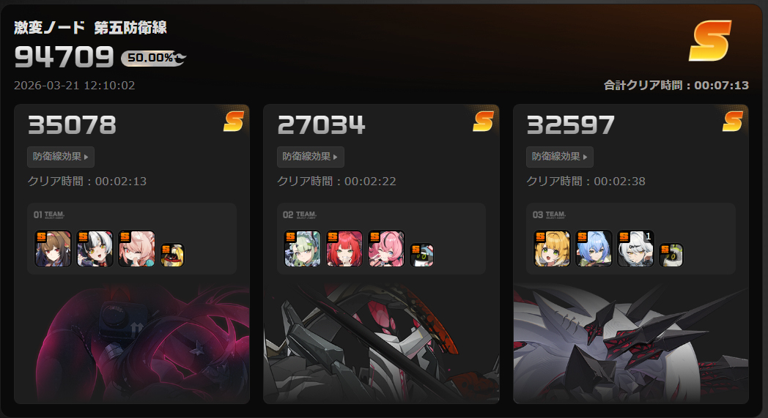
Task: Expand 防衛線効果 under score 27034
Action: tap(311, 157)
